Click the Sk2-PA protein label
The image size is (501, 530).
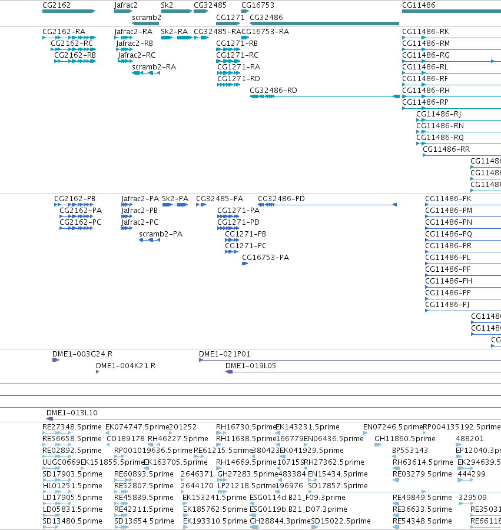tap(175, 198)
